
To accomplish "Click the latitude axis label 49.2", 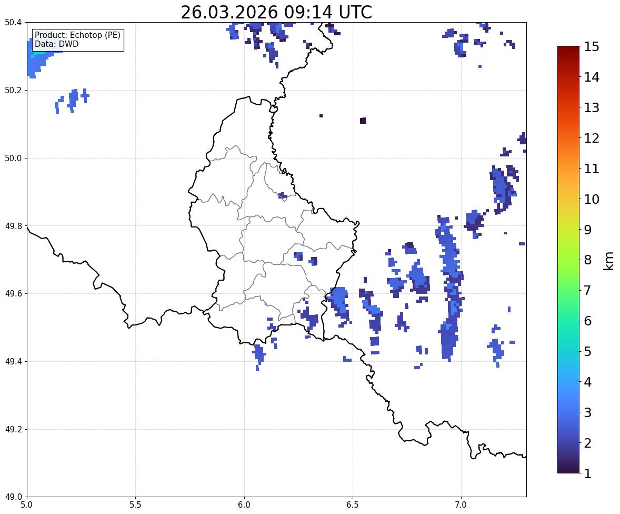I will pos(13,429).
